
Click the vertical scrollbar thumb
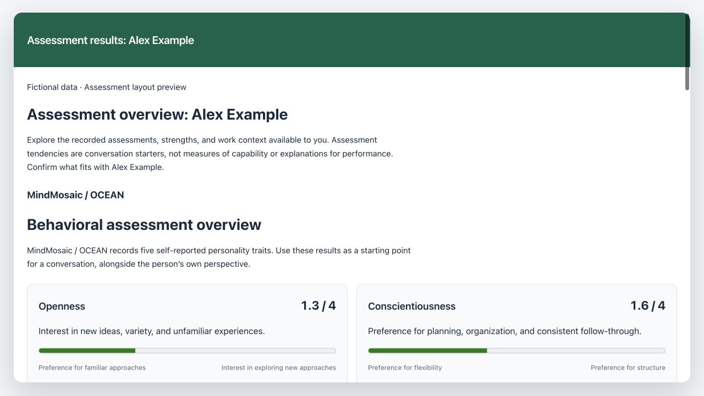coord(687,52)
